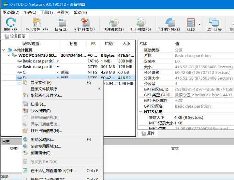
Task: Open the 工具(T) menu
Action: [x=46, y=12]
